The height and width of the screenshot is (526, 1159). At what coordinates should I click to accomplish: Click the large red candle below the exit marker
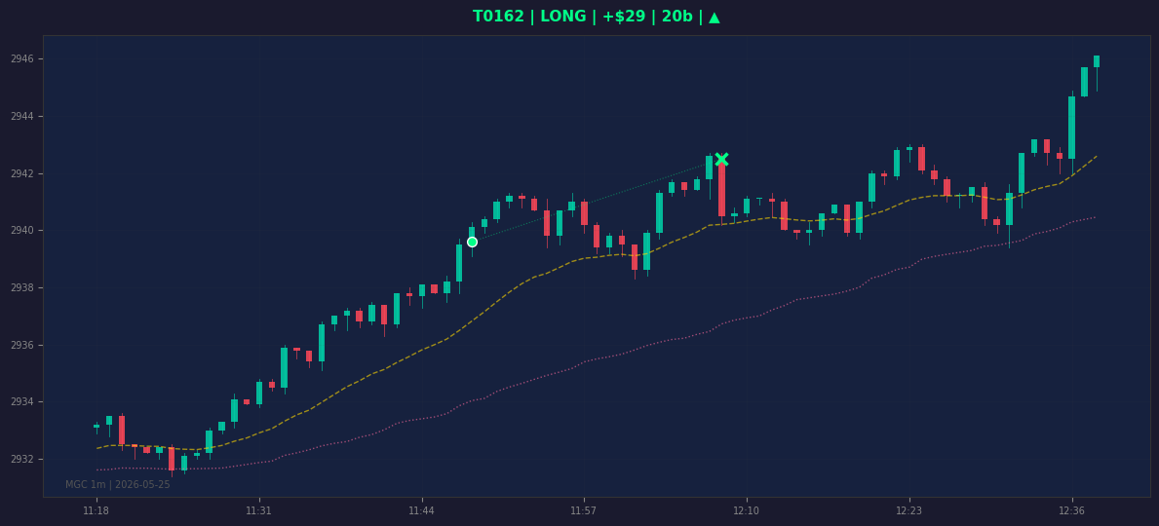pos(721,190)
